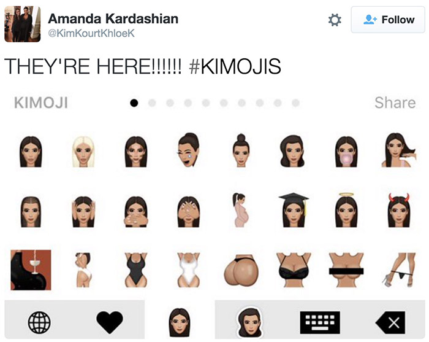Select the bubblegum-blowing Kimoji
The height and width of the screenshot is (342, 429).
(x=346, y=152)
